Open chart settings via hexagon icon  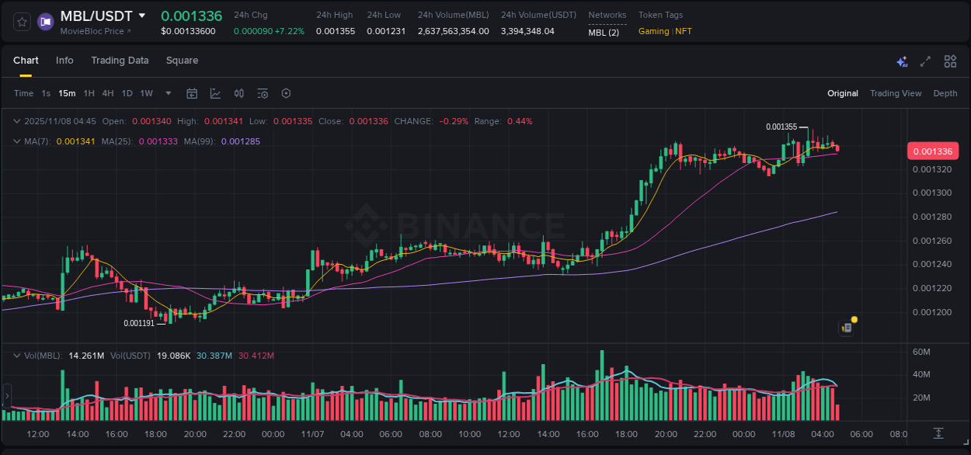(286, 93)
